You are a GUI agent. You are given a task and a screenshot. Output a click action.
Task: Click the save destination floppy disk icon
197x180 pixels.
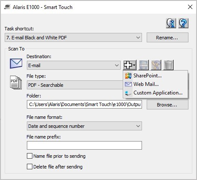tap(144, 65)
